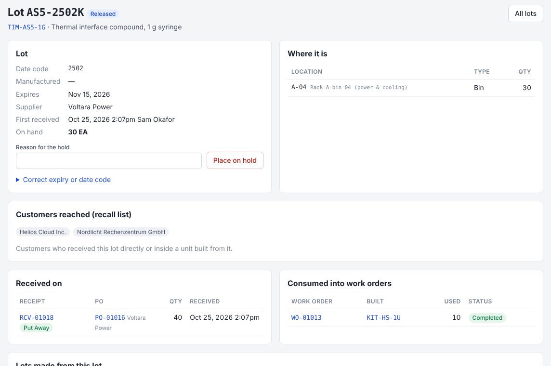Click the Completed status badge
This screenshot has width=551, height=366.
(x=487, y=317)
